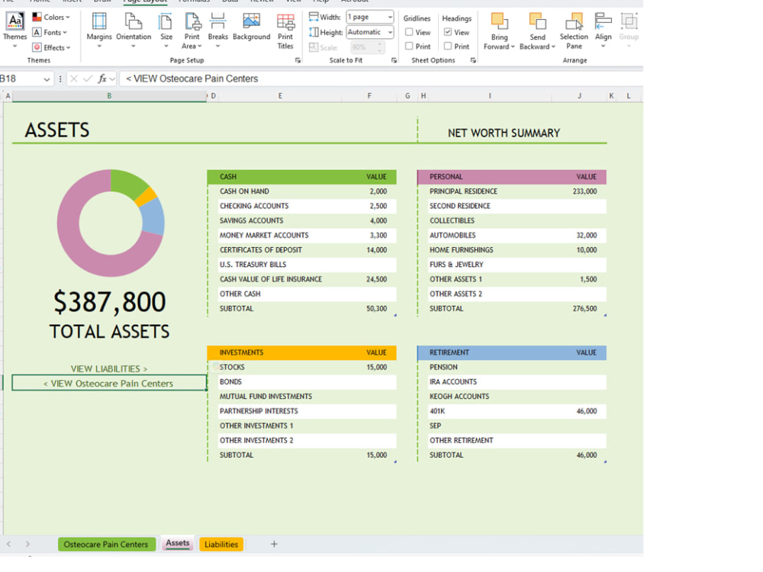Viewport: 763px width, 572px height.
Task: Select the STOCKS row label
Action: pyautogui.click(x=232, y=368)
